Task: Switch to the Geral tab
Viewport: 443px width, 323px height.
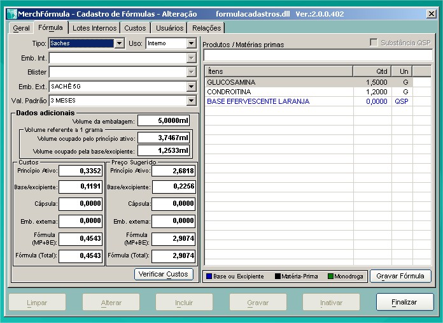Action: [22, 28]
